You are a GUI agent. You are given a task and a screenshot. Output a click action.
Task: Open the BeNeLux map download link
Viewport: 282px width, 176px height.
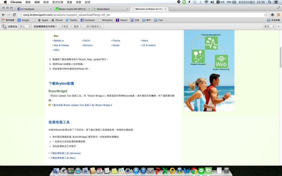click(x=59, y=41)
